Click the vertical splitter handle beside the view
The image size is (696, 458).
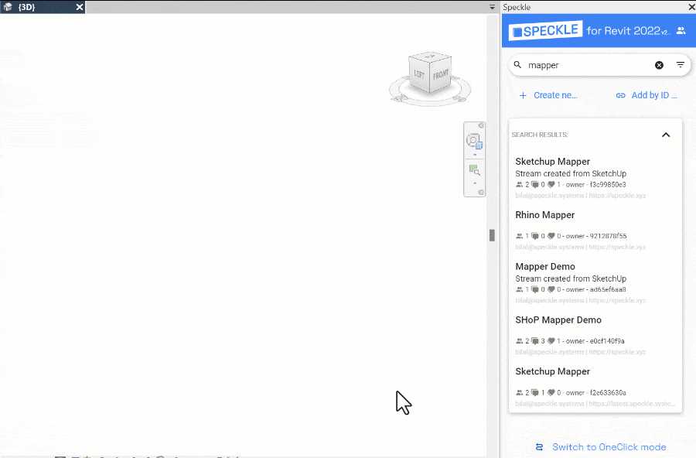(492, 235)
